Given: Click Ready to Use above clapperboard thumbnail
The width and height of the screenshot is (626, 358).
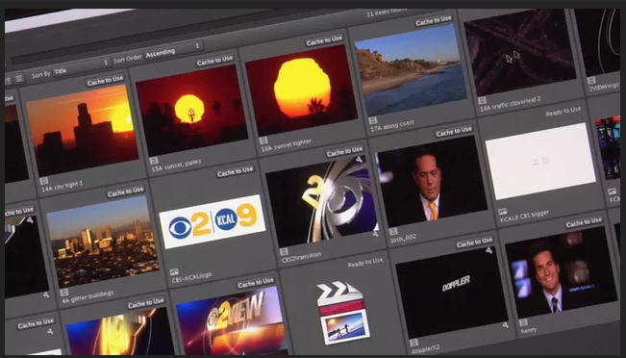Looking at the screenshot, I should 364,263.
